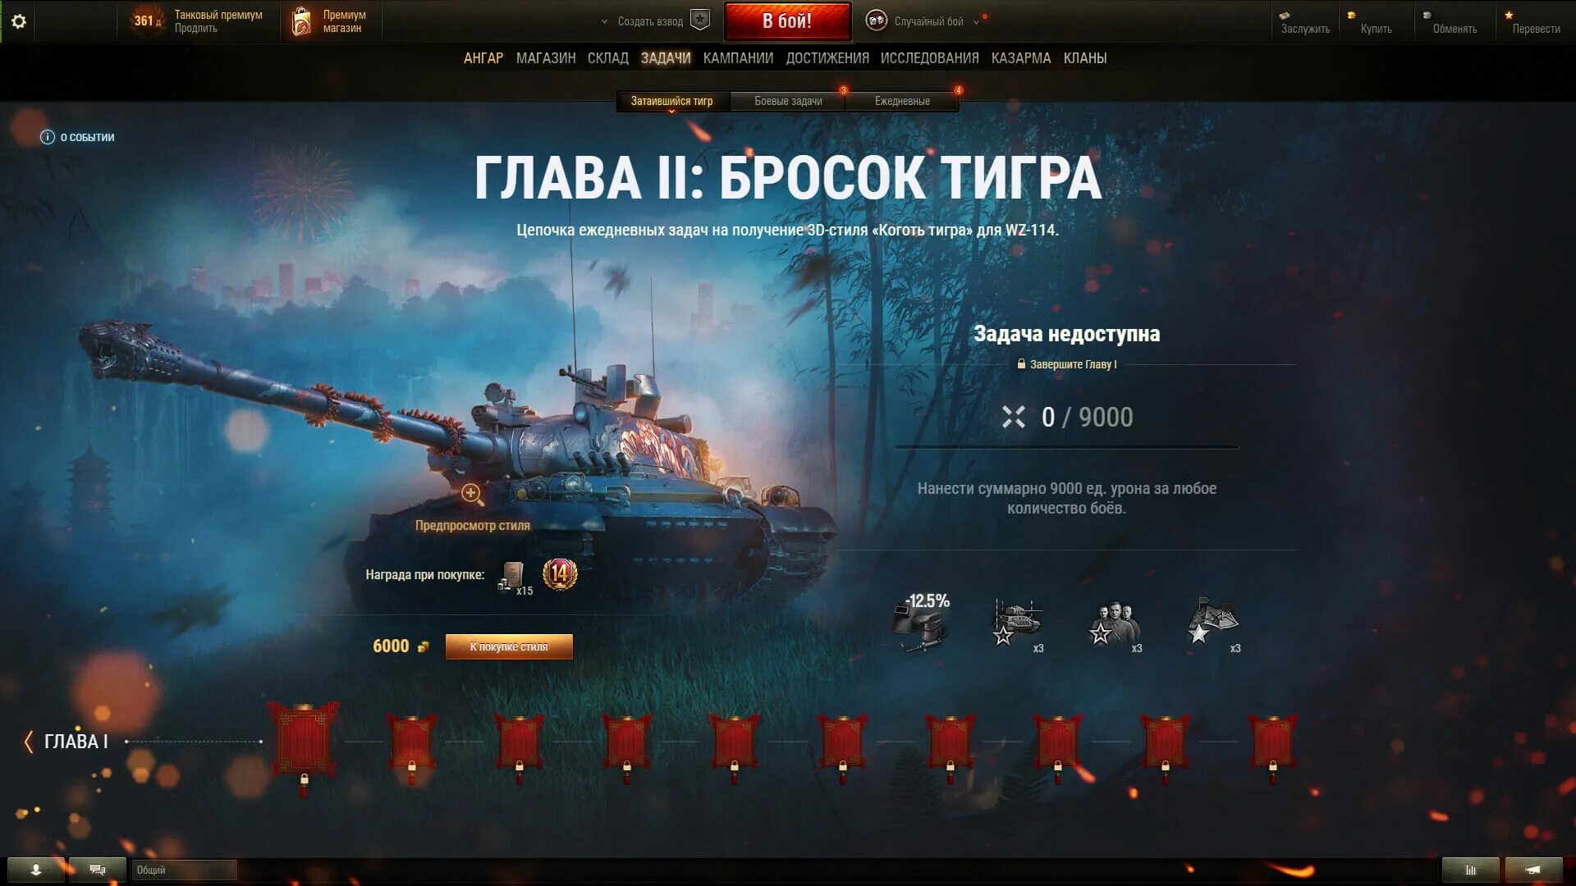The image size is (1576, 886).
Task: Click the platoon badge icon beside «Создать взвод»
Action: [x=700, y=21]
